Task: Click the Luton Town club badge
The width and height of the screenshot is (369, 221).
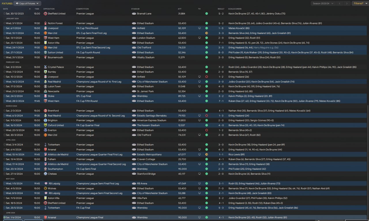Action: 45,87
